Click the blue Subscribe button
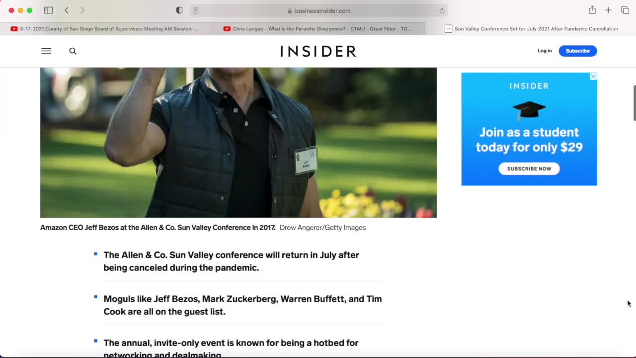Screen dimensions: 636x358 pyautogui.click(x=578, y=51)
